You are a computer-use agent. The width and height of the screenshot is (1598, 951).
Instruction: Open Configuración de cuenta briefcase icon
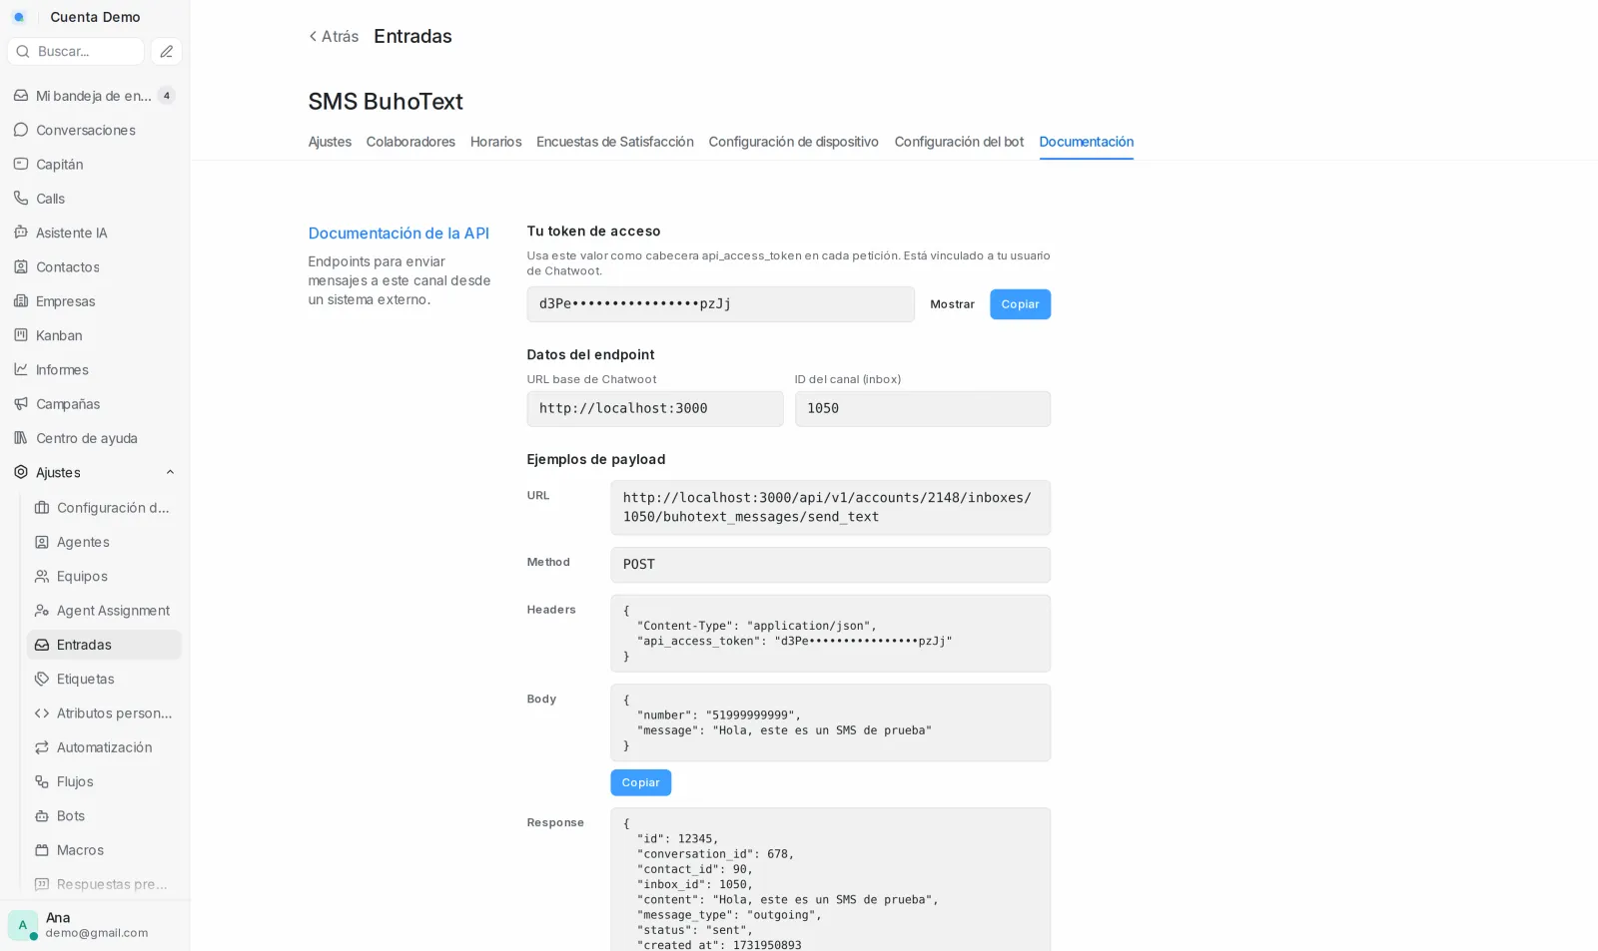(x=42, y=507)
